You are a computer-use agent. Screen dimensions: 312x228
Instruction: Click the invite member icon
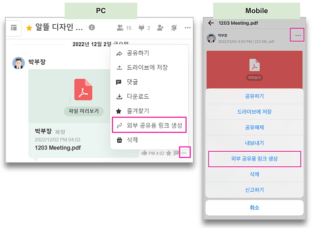160,28
